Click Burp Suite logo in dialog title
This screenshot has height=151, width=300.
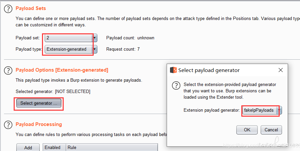[173, 70]
